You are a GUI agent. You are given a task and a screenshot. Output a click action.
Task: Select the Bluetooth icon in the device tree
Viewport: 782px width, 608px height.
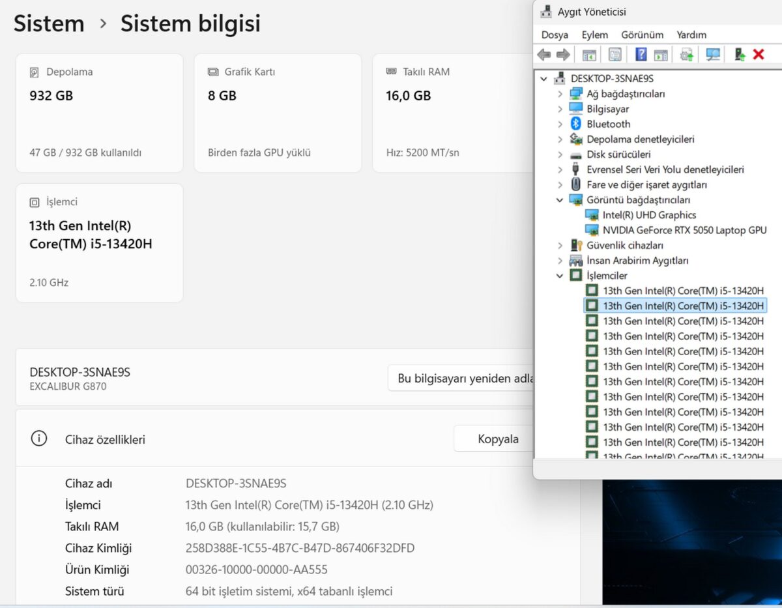point(575,124)
